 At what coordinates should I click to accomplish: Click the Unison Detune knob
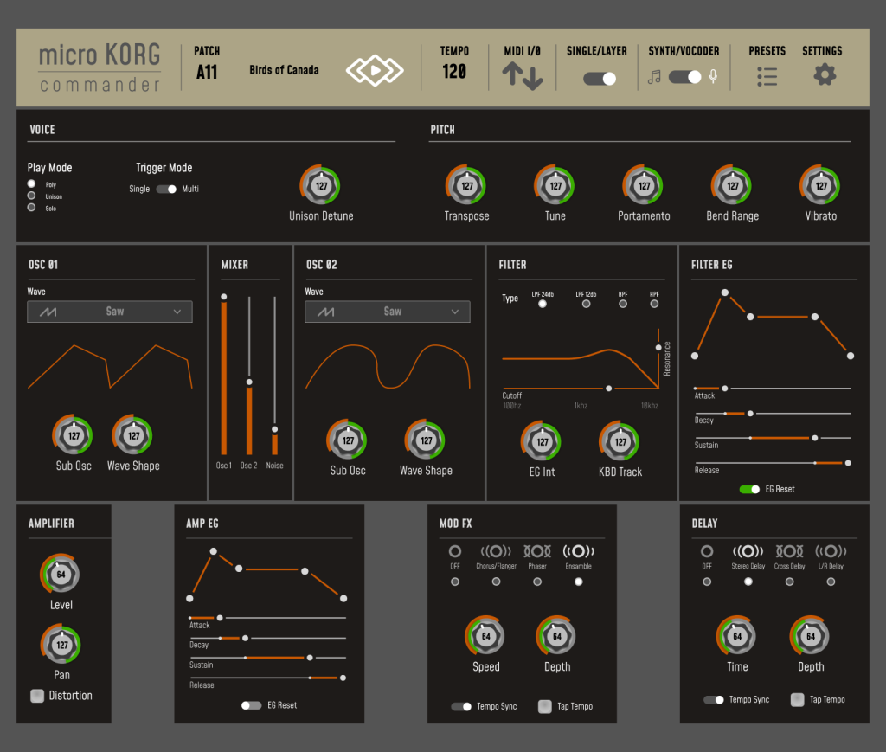point(320,185)
